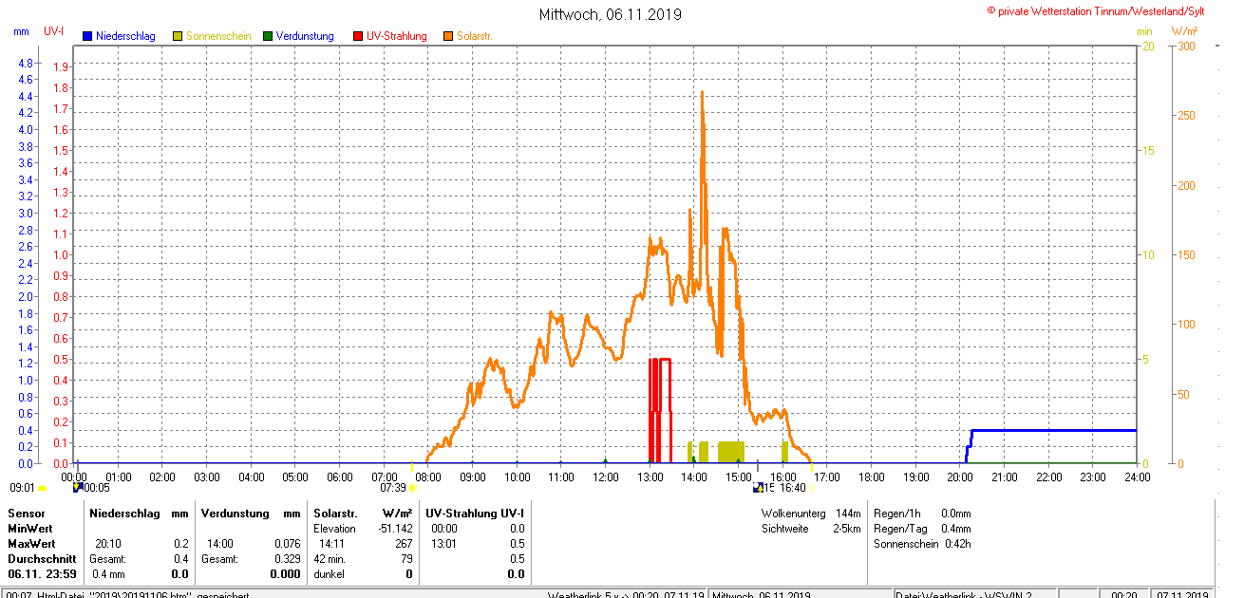Image resolution: width=1244 pixels, height=598 pixels.
Task: Click status bar date 07.11.2019
Action: click(1181, 594)
